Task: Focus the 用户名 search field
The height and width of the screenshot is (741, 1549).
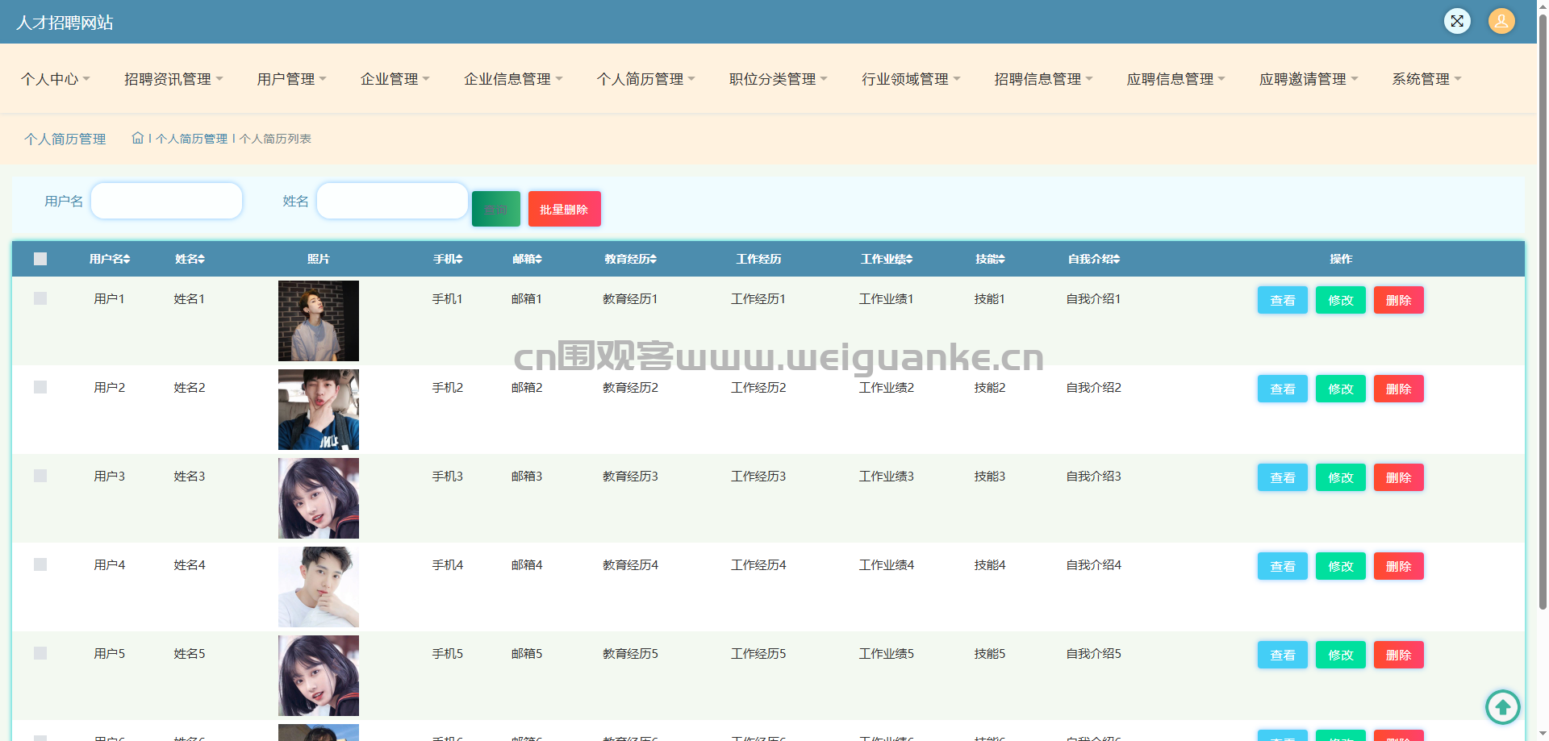Action: (x=167, y=201)
